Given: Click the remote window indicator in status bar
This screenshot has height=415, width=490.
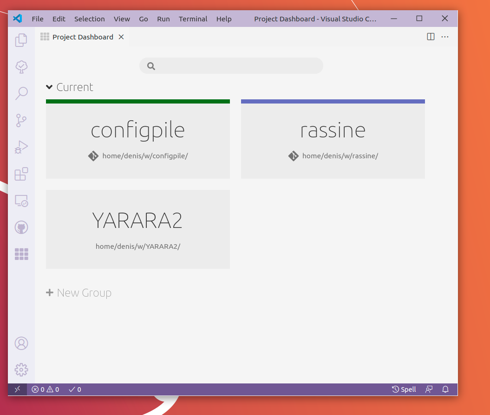Looking at the screenshot, I should click(18, 389).
